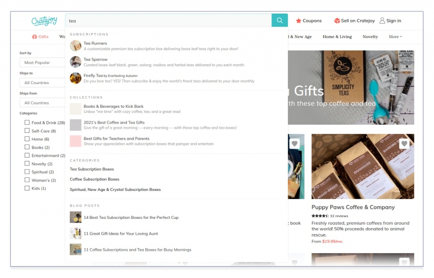
Task: Select Firefly Tea by Everlasting Autumn
Action: (x=177, y=78)
